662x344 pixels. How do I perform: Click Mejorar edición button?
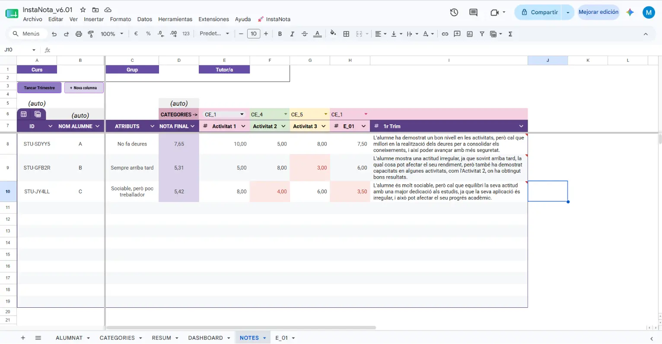coord(598,12)
